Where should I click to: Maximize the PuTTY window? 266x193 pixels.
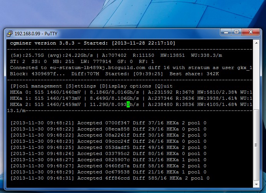pyautogui.click(x=236, y=32)
